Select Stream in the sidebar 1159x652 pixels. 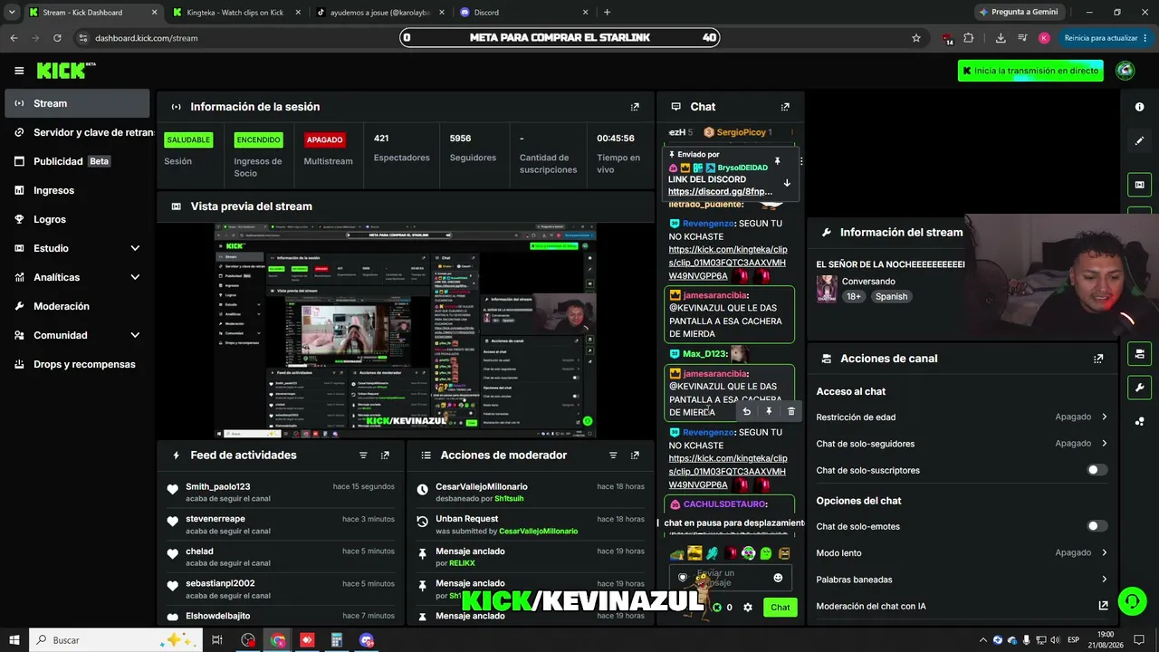pos(77,103)
